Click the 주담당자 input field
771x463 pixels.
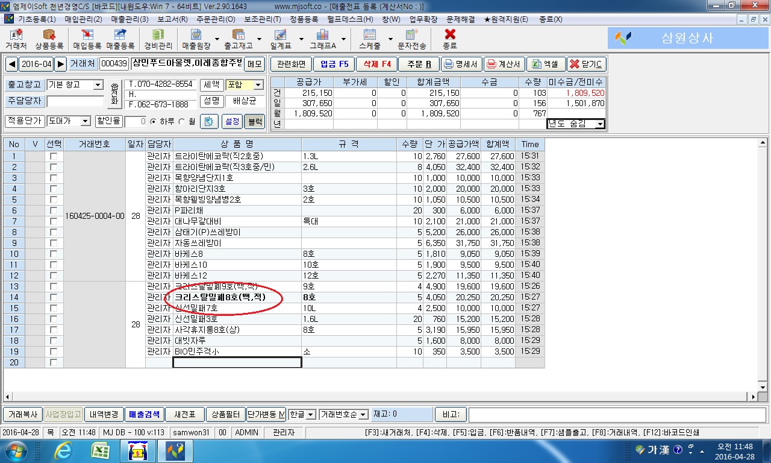[x=75, y=101]
